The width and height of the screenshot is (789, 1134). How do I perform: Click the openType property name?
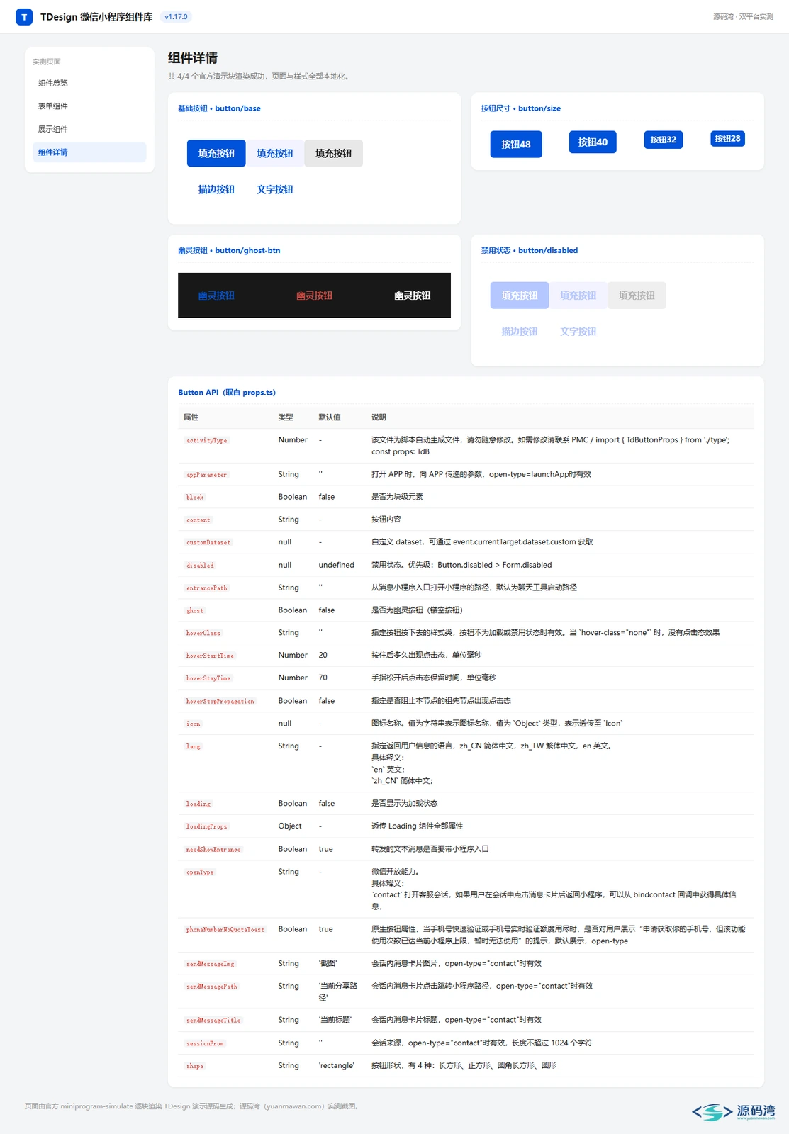point(200,872)
